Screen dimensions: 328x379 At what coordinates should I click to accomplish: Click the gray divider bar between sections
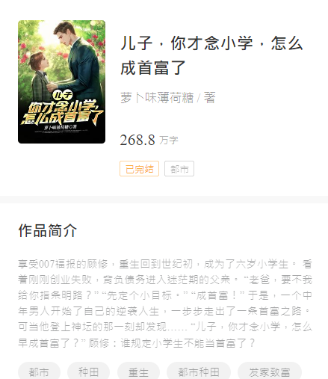(164, 200)
